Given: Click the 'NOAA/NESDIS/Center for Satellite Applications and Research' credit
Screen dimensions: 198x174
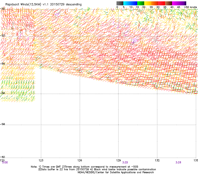Looking at the screenshot, I should (116, 172).
